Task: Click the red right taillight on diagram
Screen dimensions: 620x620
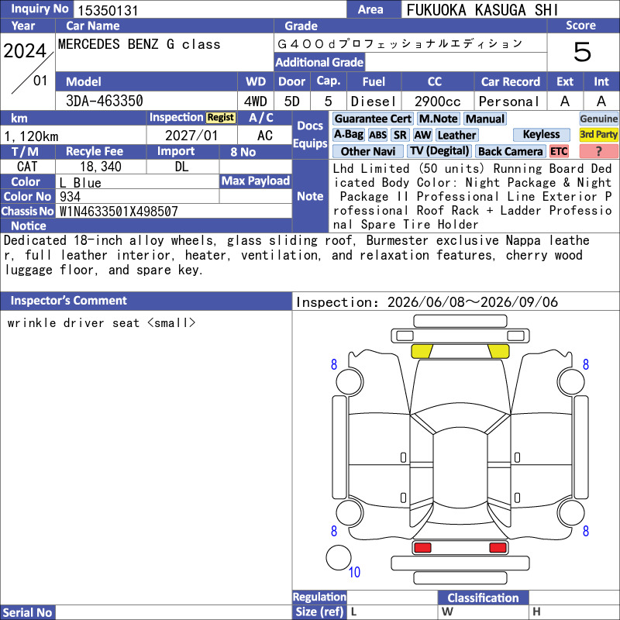Action: (x=498, y=547)
